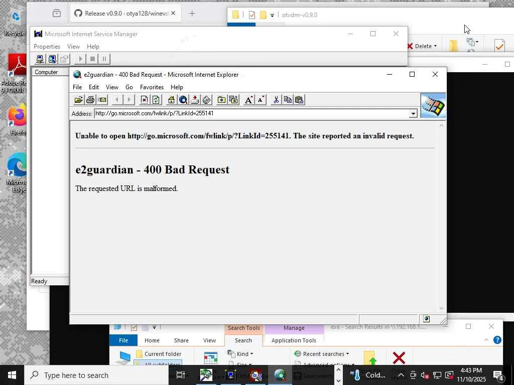The width and height of the screenshot is (514, 385).
Task: Click the Back arrow in Internet Explorer toolbar
Action: [x=117, y=100]
